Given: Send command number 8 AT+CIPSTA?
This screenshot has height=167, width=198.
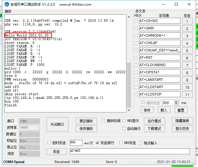Looking at the screenshot, I should click(x=187, y=73).
